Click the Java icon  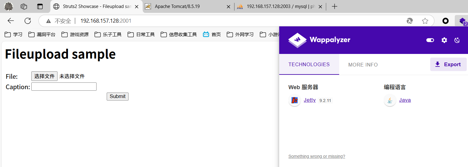point(390,100)
